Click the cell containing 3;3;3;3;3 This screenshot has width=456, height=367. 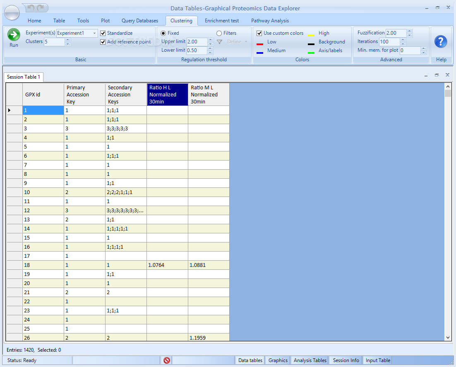point(126,129)
